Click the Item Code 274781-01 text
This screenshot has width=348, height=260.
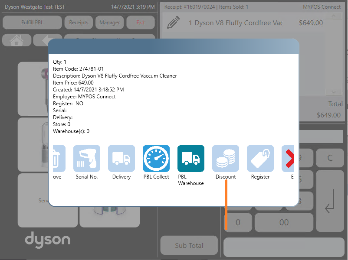click(78, 69)
